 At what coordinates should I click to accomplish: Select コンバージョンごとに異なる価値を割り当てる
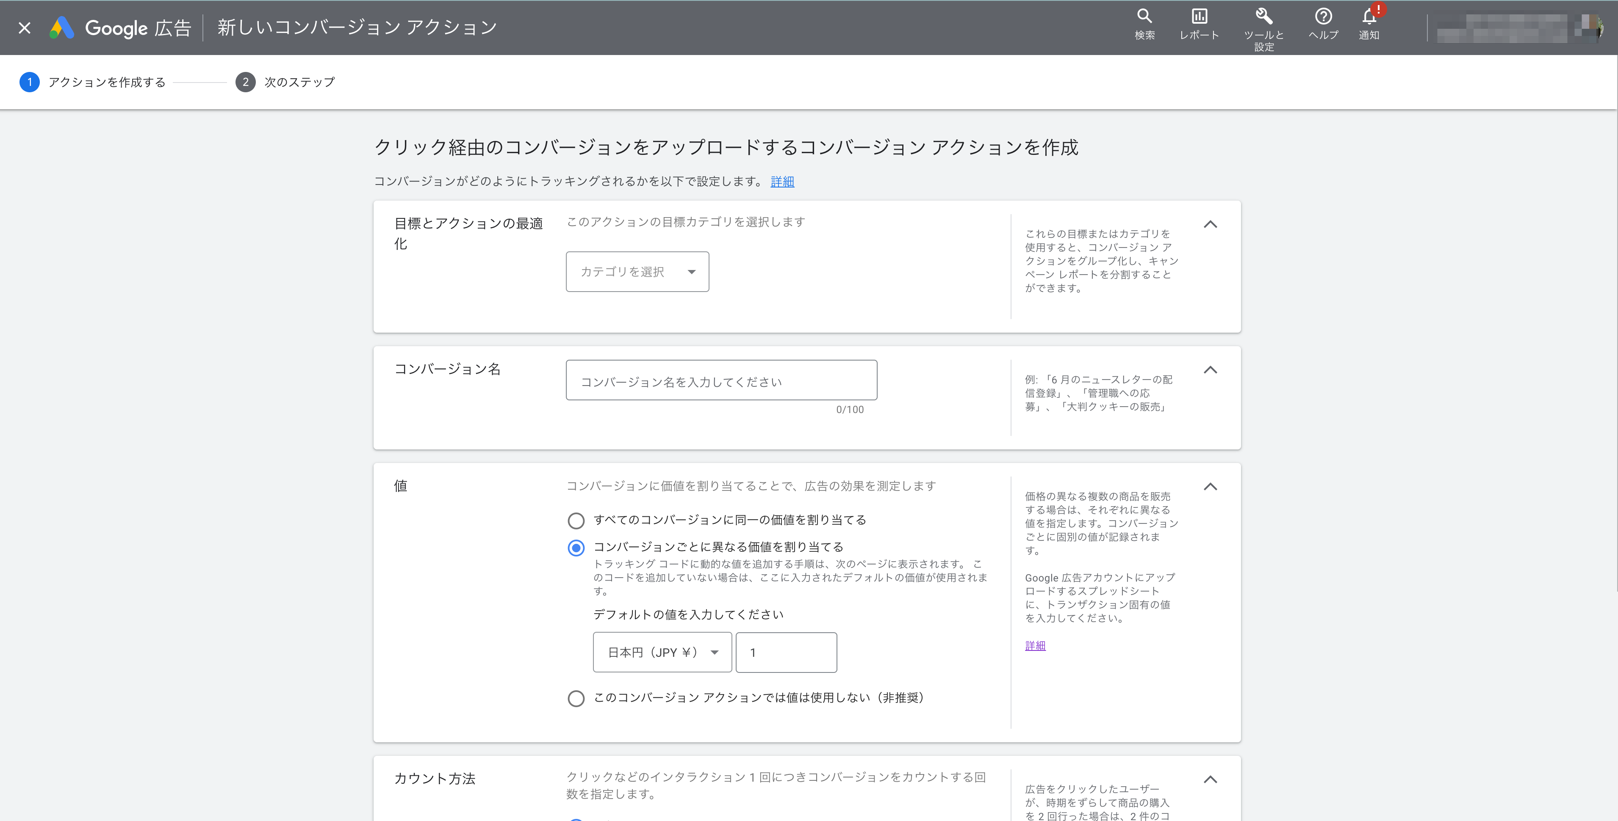tap(576, 548)
